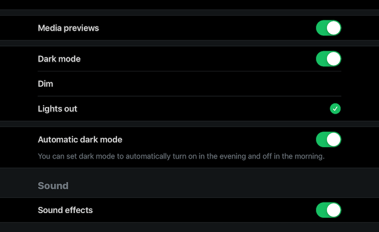Click the gray strip above Media previews row
The width and height of the screenshot is (379, 232).
pos(189,13)
